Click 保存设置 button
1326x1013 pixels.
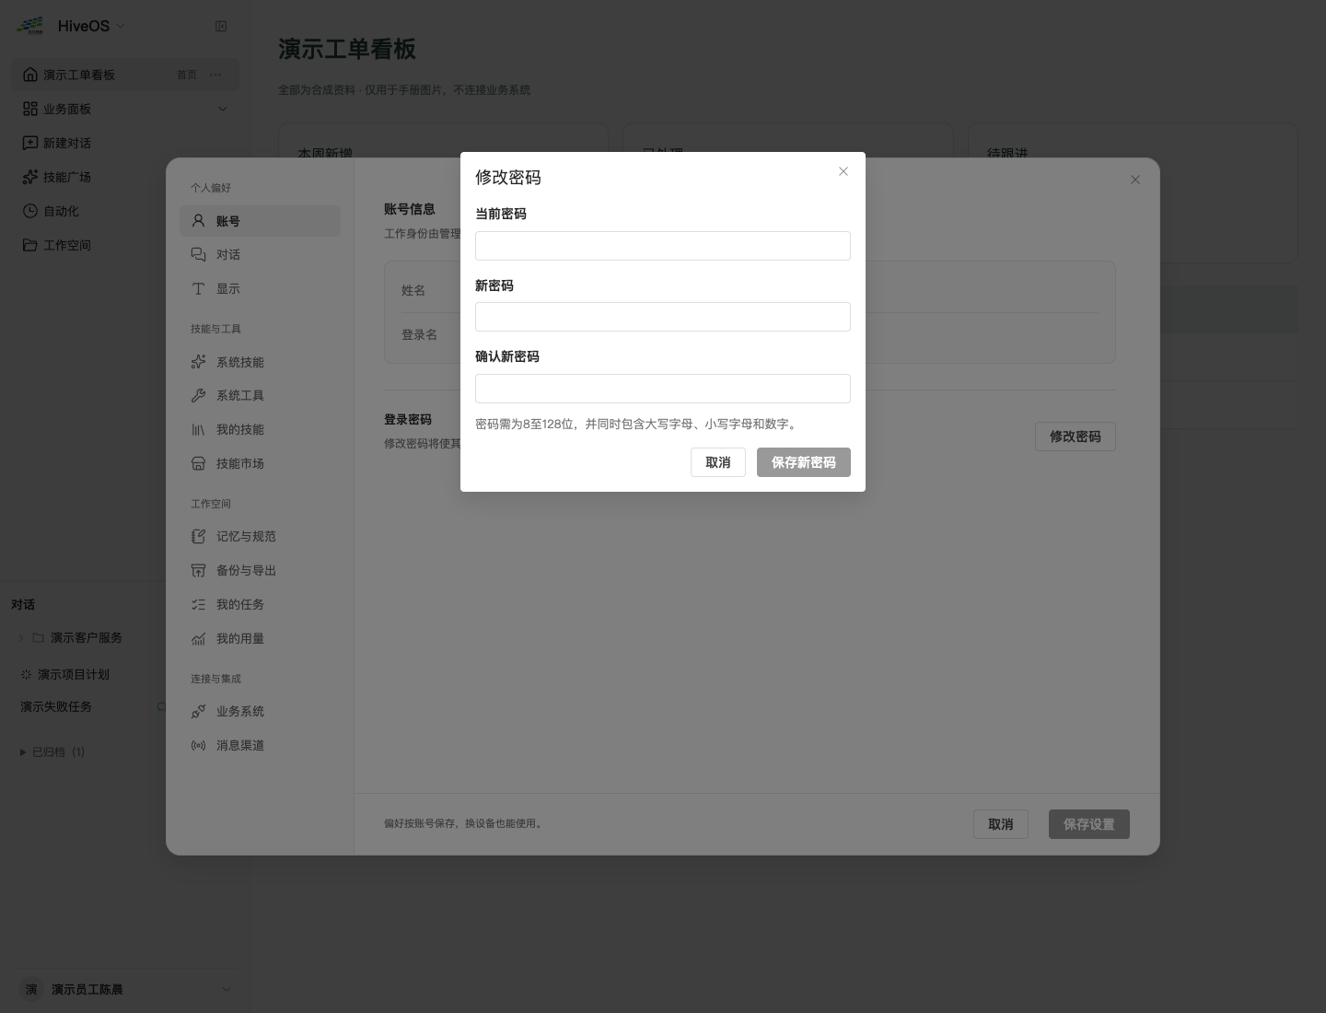click(1089, 824)
